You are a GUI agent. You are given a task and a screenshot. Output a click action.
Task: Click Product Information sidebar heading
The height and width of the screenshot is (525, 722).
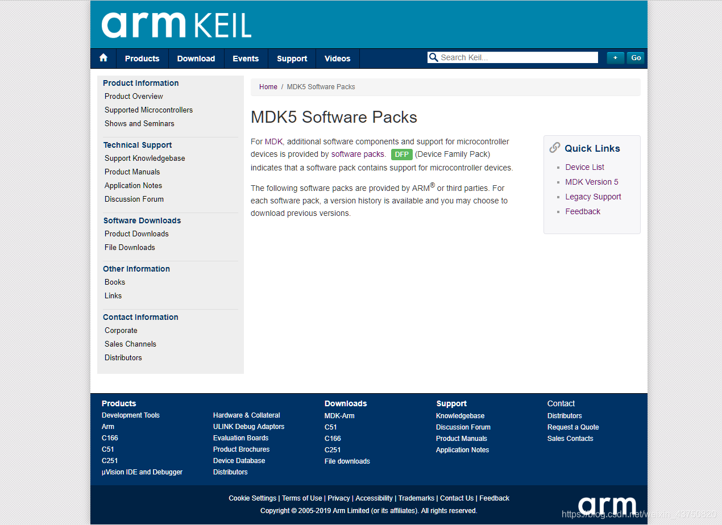(x=141, y=83)
